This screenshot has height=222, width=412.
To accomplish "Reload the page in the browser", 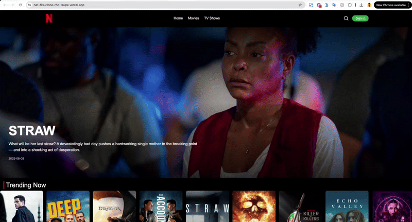I will pyautogui.click(x=20, y=5).
